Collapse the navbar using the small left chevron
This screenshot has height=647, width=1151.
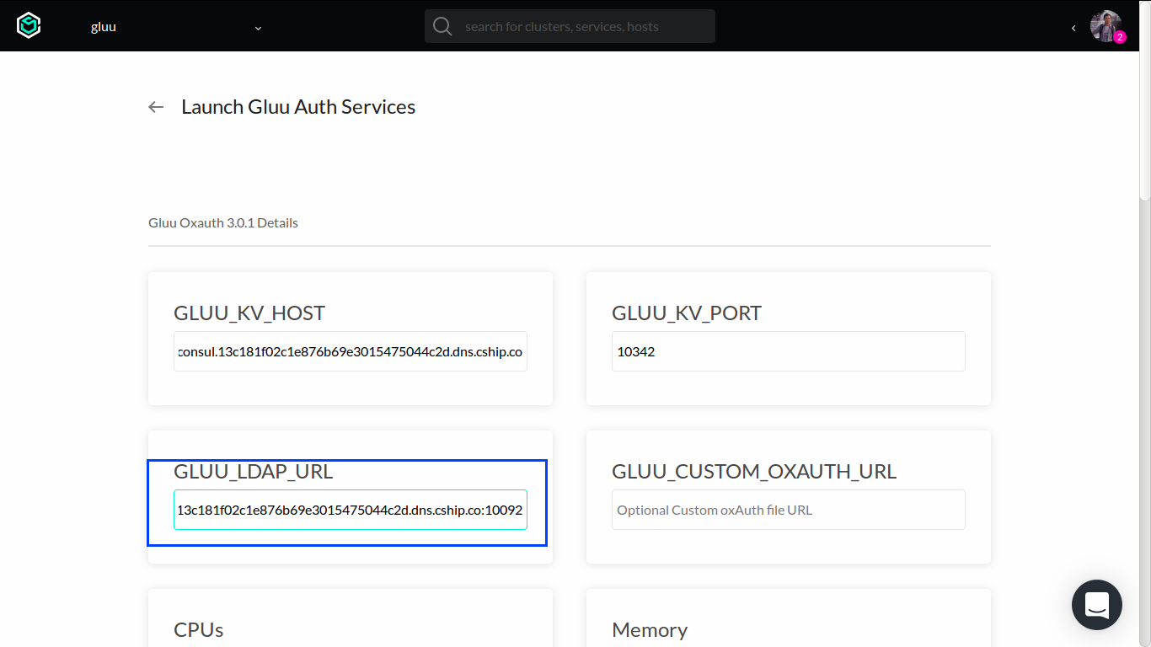click(1073, 28)
